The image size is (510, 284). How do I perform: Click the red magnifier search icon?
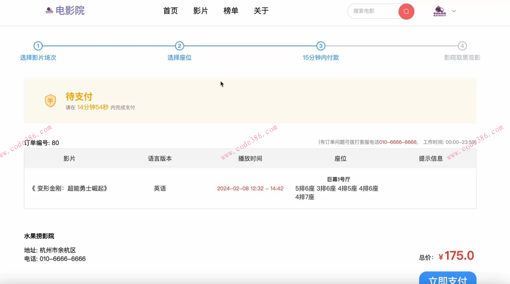(406, 11)
